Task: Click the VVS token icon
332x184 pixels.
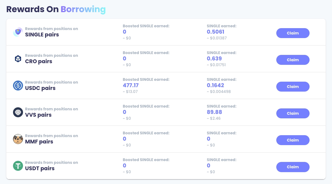Action: (18, 112)
